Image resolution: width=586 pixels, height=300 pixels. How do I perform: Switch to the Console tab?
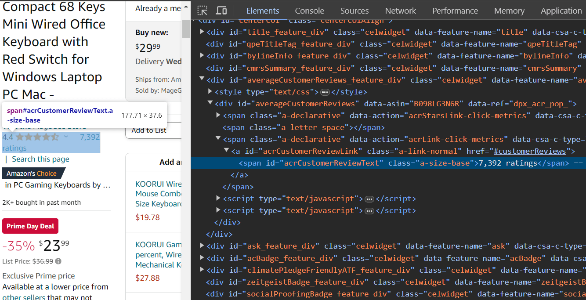(309, 11)
